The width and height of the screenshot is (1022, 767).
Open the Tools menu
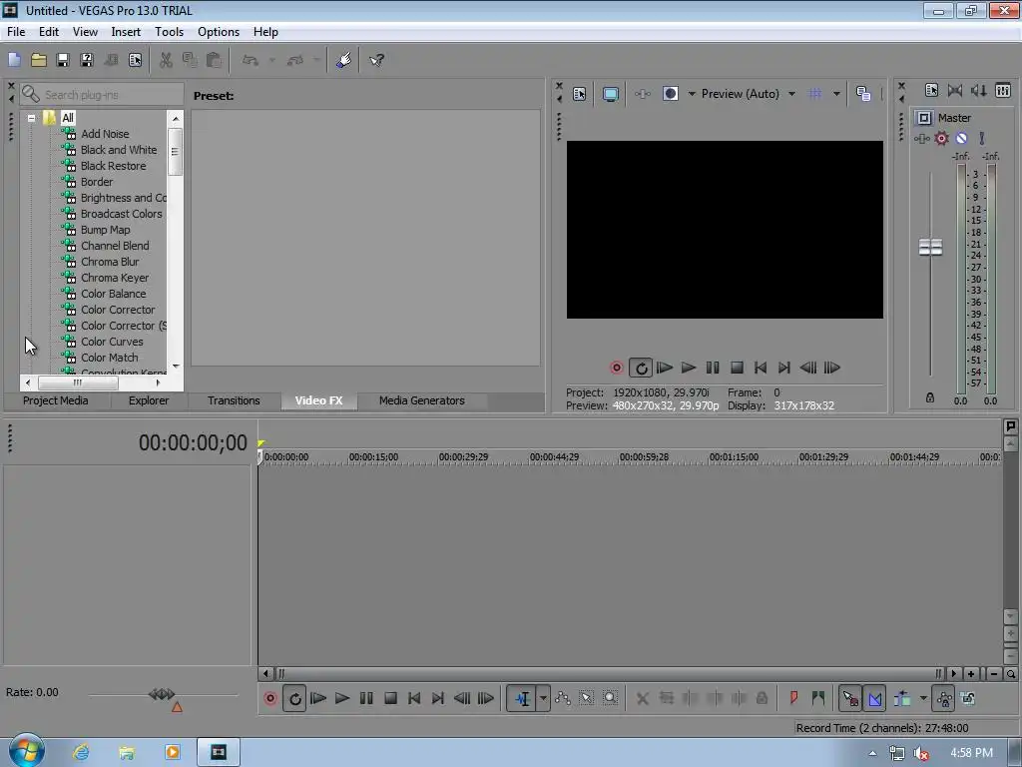point(169,32)
